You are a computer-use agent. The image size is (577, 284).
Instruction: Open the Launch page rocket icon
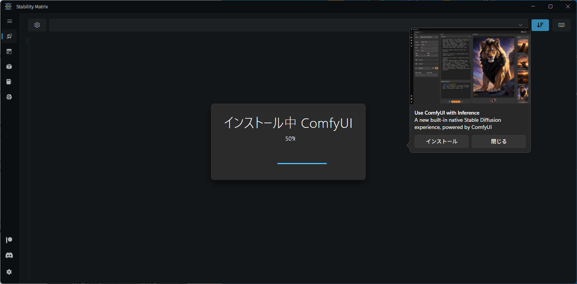9,36
